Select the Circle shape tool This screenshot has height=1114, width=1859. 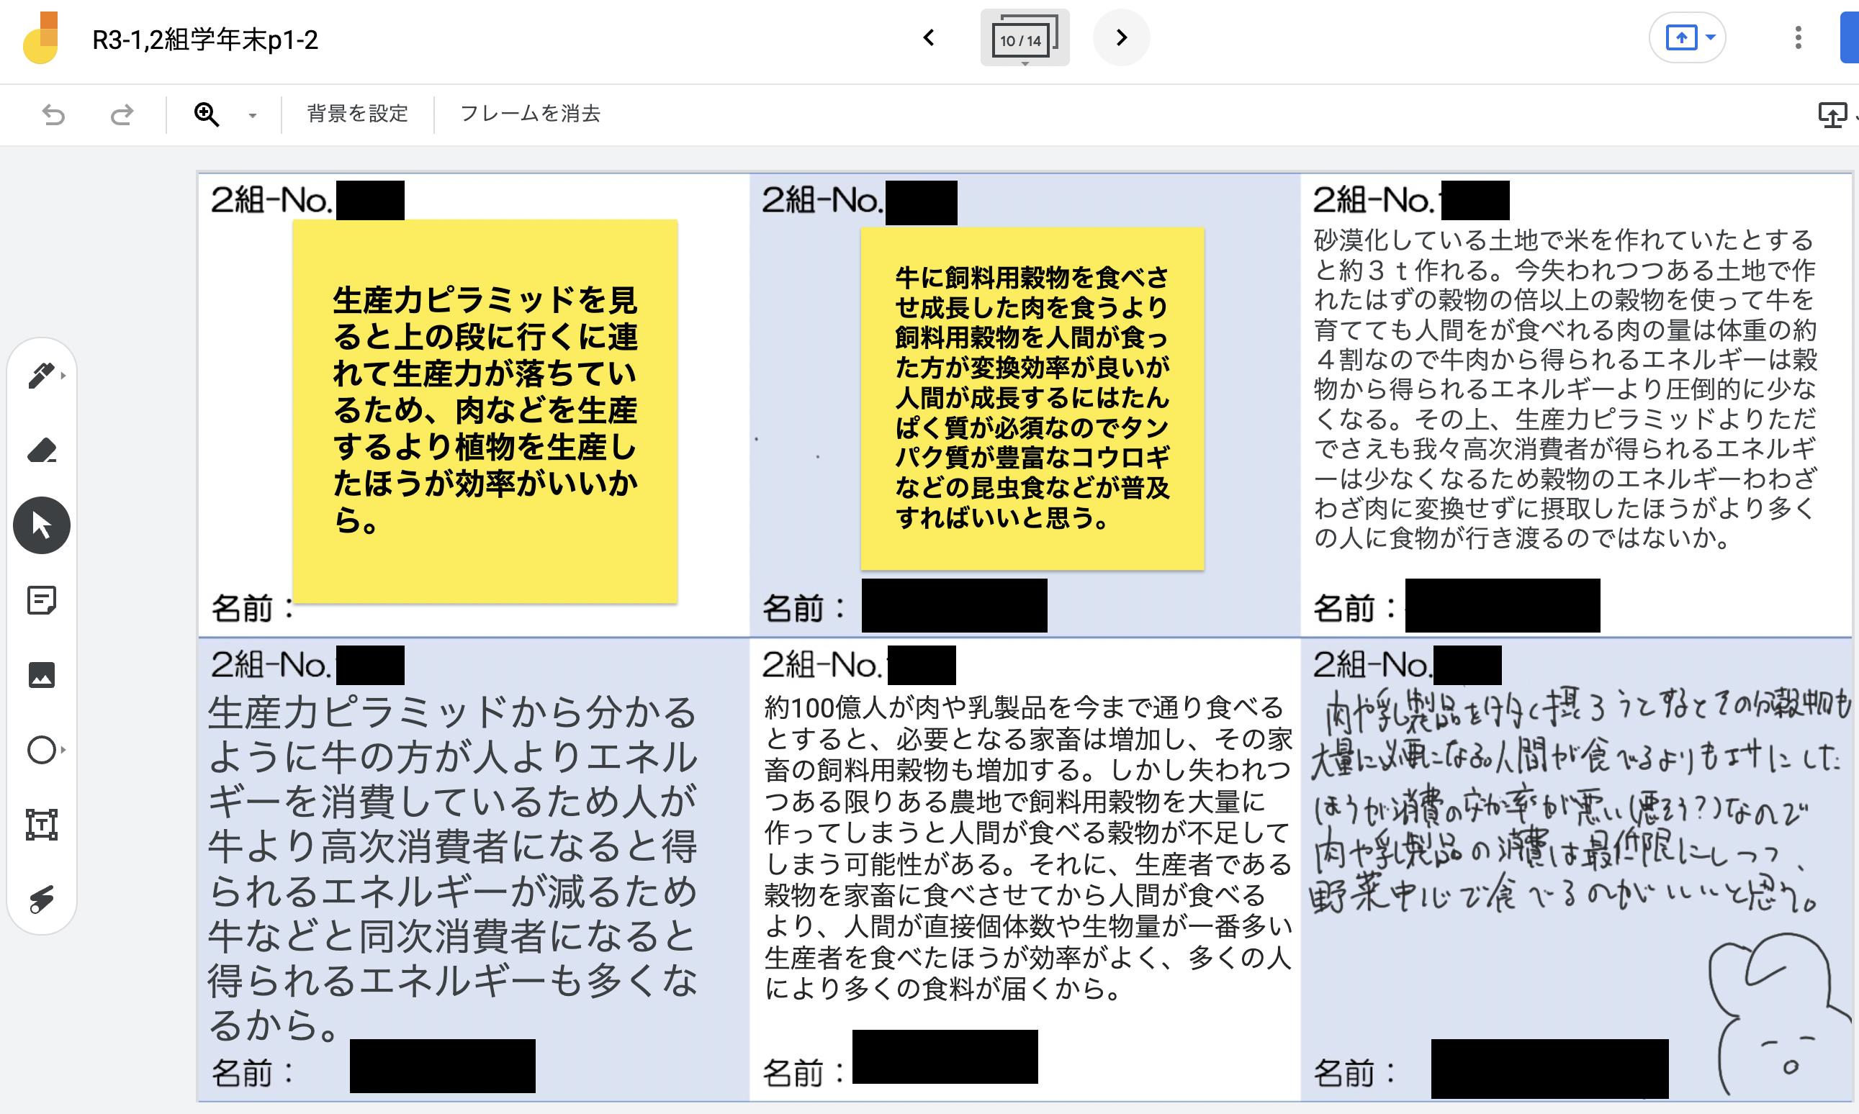tap(41, 749)
